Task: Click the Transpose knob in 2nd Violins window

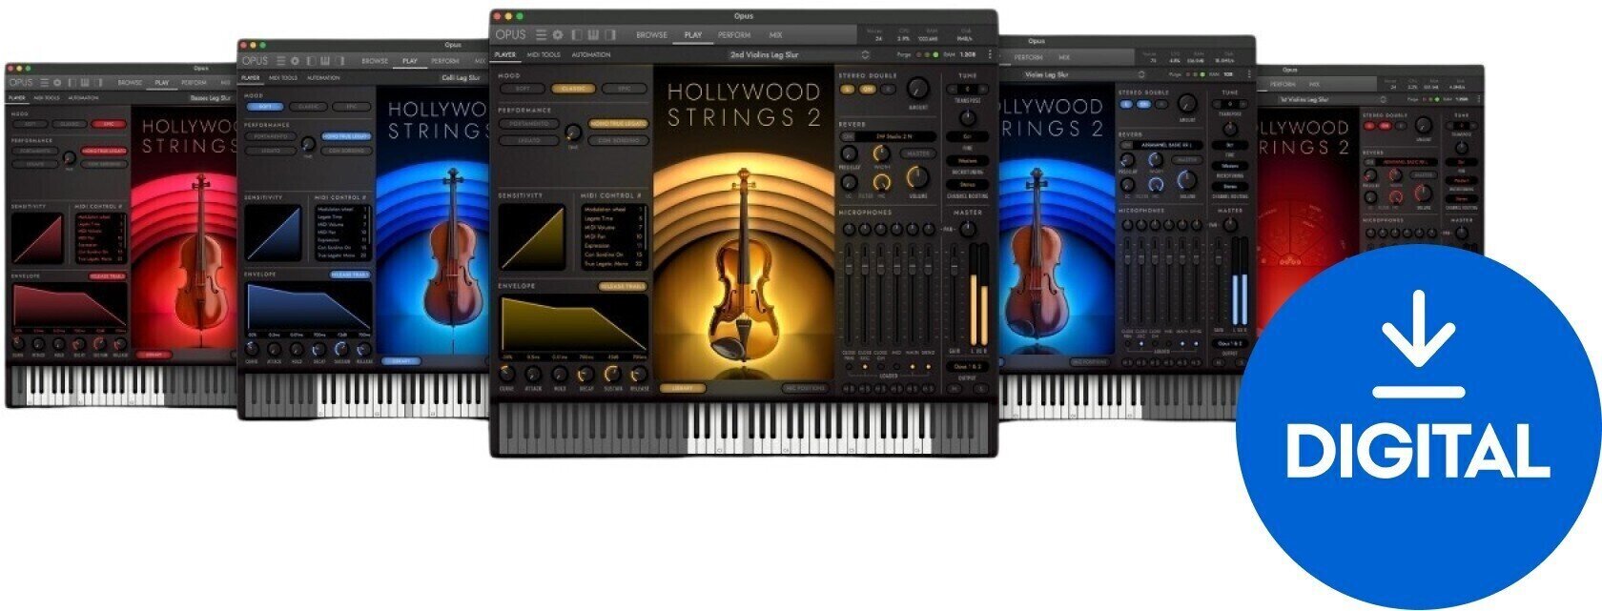Action: tap(967, 118)
